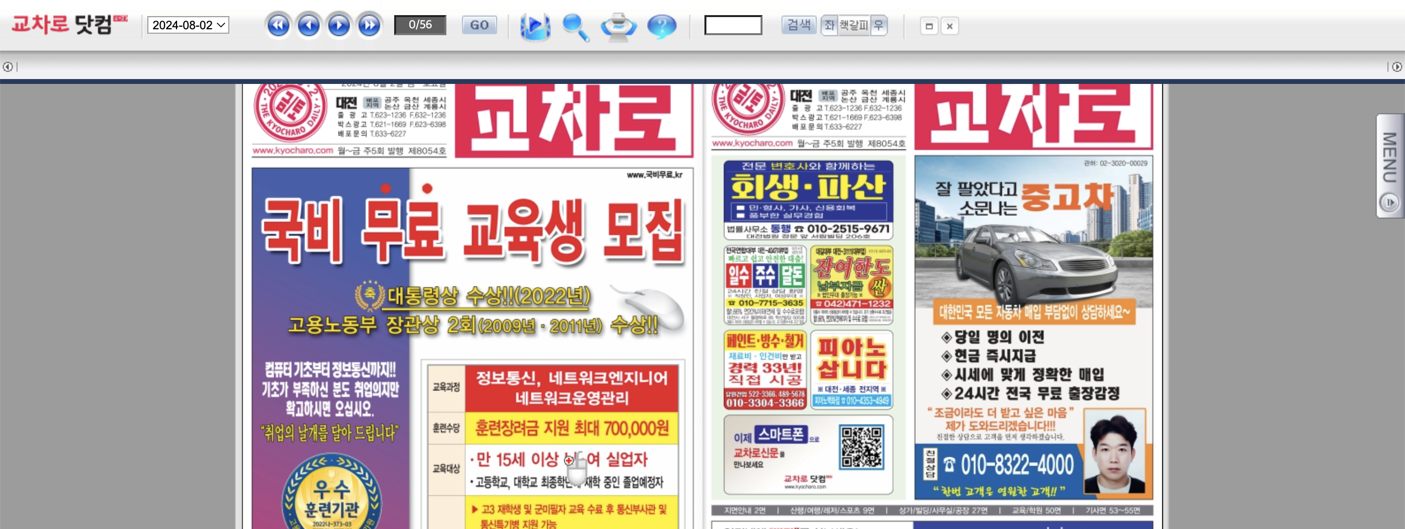Skip to the last page with fast-forward icon
1405x529 pixels.
(370, 25)
